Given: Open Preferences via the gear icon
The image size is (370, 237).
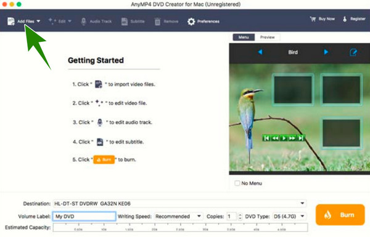Looking at the screenshot, I should [191, 22].
